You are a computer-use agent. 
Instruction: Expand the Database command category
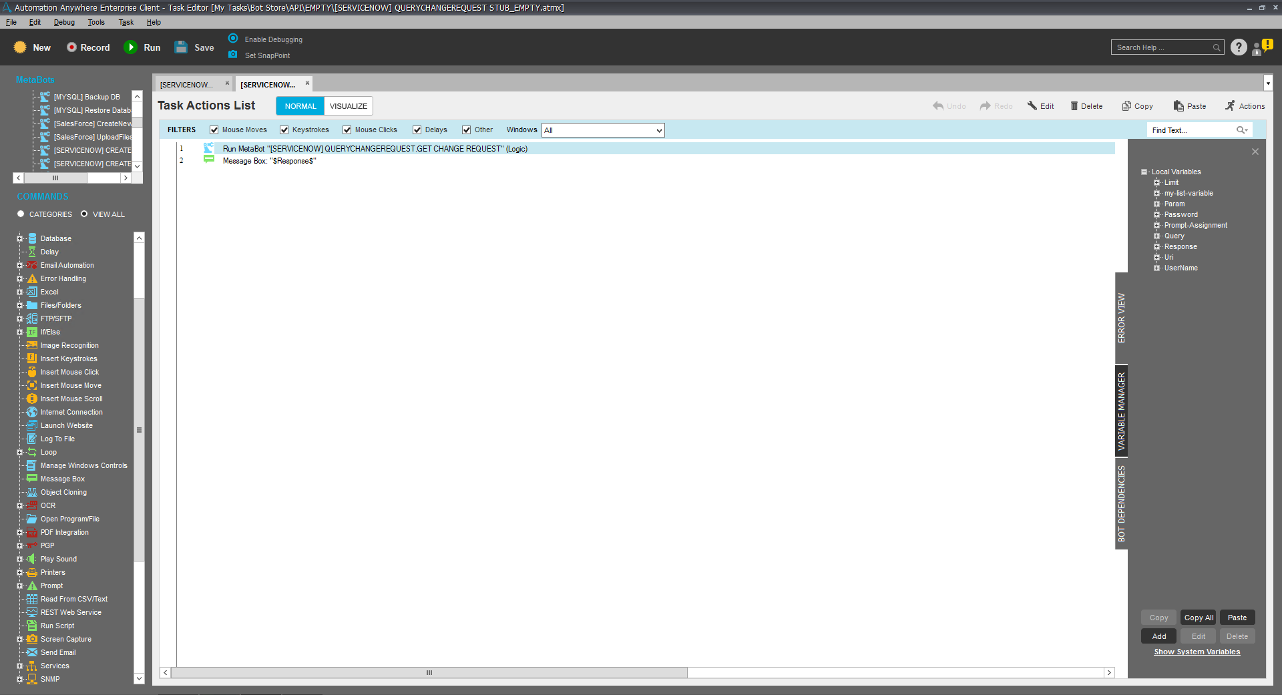coord(19,238)
